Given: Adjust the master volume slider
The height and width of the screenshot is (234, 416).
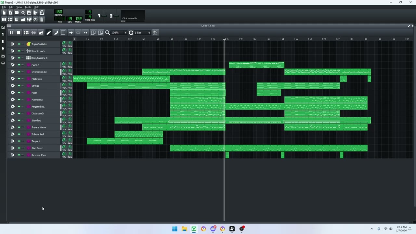Looking at the screenshot, I should coord(104,16).
